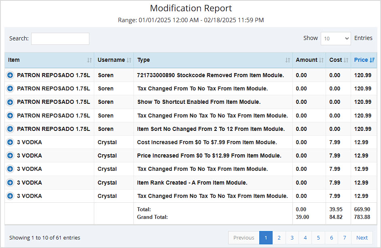
Task: Go to page 2 of results
Action: click(279, 237)
